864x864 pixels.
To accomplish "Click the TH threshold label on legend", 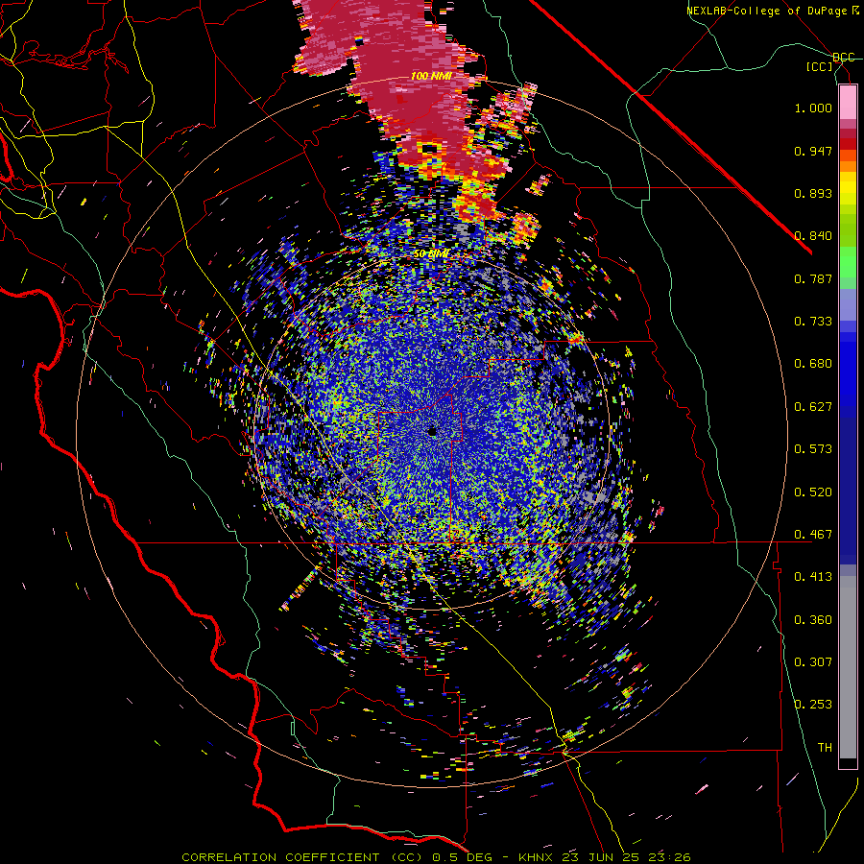I will pos(825,748).
